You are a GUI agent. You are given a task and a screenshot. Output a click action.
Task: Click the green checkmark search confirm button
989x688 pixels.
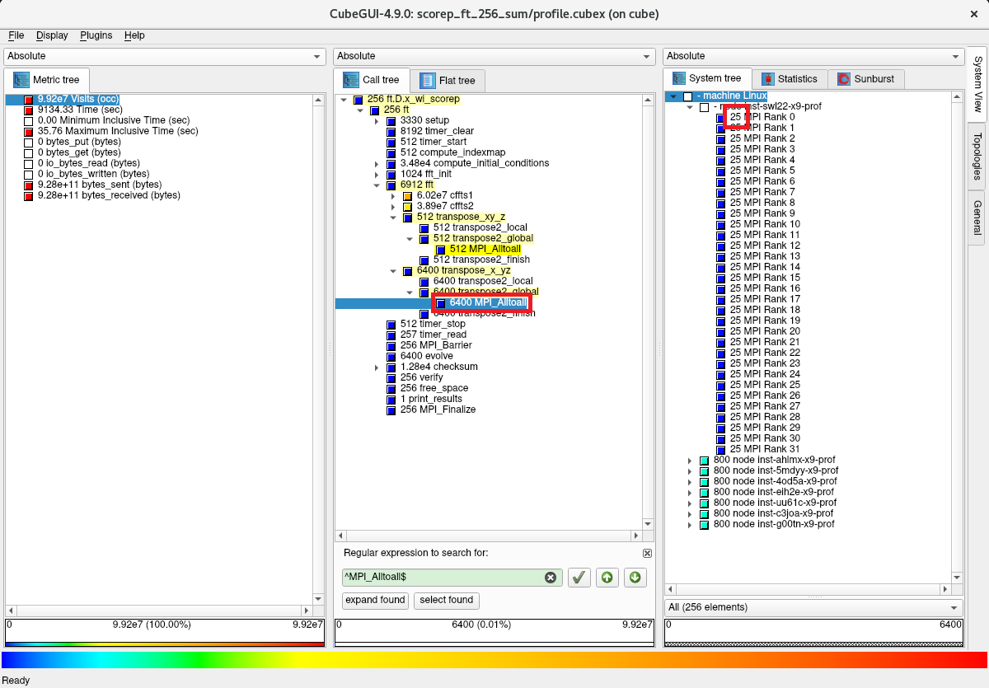click(579, 578)
